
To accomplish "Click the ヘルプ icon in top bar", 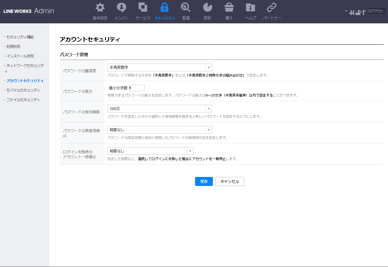I will click(250, 8).
